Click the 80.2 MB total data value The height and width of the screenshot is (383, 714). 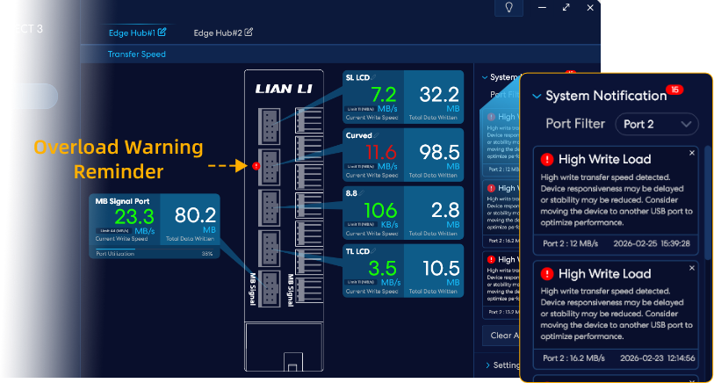tap(195, 216)
